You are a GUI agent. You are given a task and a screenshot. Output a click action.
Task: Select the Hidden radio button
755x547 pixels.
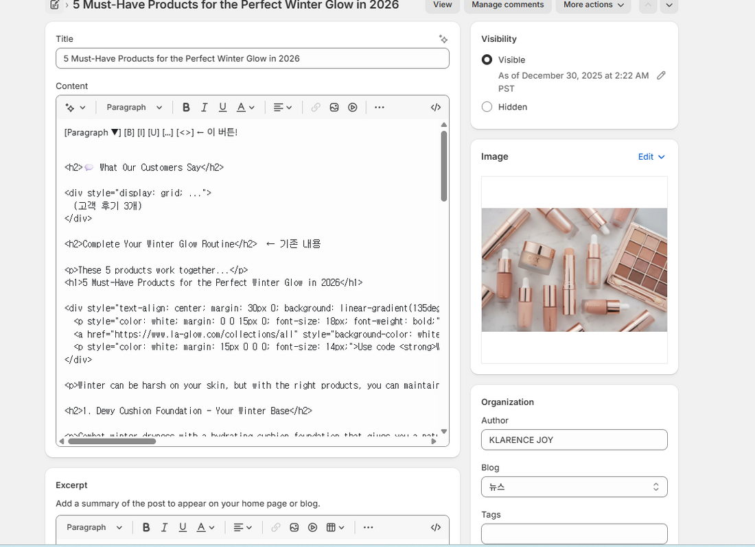[x=487, y=107]
